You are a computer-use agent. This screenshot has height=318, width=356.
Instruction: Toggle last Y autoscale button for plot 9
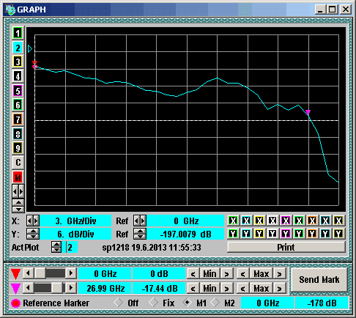coord(338,234)
